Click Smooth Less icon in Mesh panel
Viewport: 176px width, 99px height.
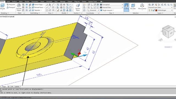pos(23,7)
